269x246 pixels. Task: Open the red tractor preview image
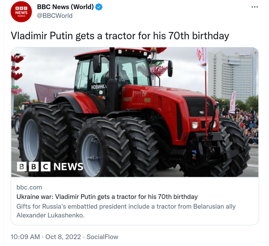(x=135, y=112)
